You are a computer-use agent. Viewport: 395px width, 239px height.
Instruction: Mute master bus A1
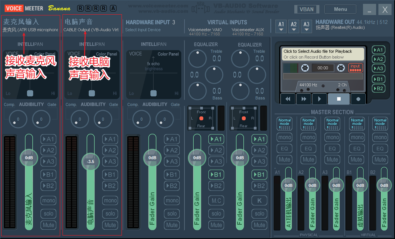284,160
